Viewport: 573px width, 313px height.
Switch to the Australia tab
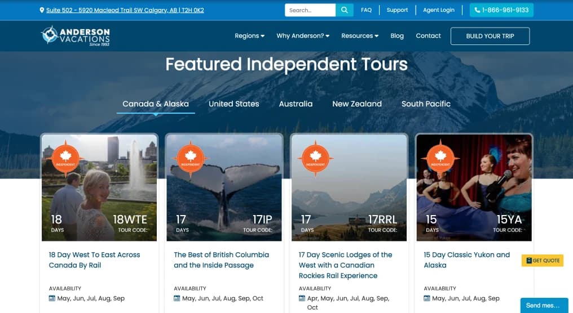(296, 104)
